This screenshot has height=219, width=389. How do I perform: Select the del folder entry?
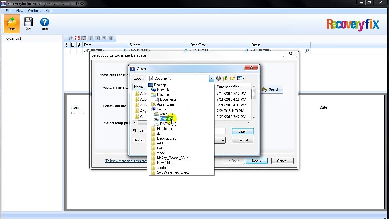159,134
